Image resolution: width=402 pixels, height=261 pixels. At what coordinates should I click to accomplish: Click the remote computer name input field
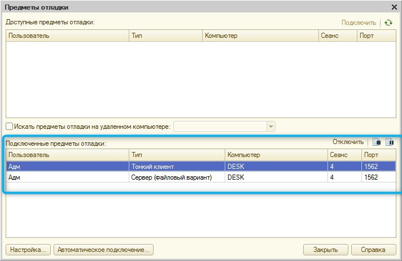220,127
